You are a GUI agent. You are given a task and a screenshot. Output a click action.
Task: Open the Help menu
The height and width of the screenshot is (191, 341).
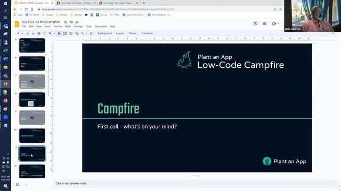112,27
